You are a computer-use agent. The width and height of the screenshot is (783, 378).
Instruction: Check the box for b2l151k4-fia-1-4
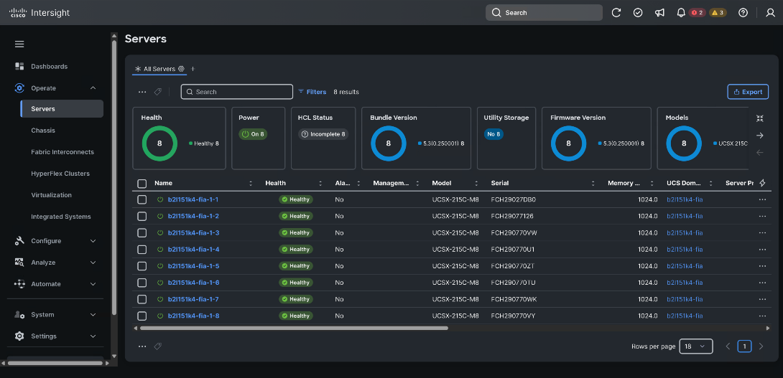click(x=142, y=250)
